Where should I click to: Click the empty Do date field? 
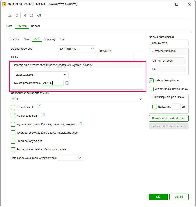[x=171, y=69]
